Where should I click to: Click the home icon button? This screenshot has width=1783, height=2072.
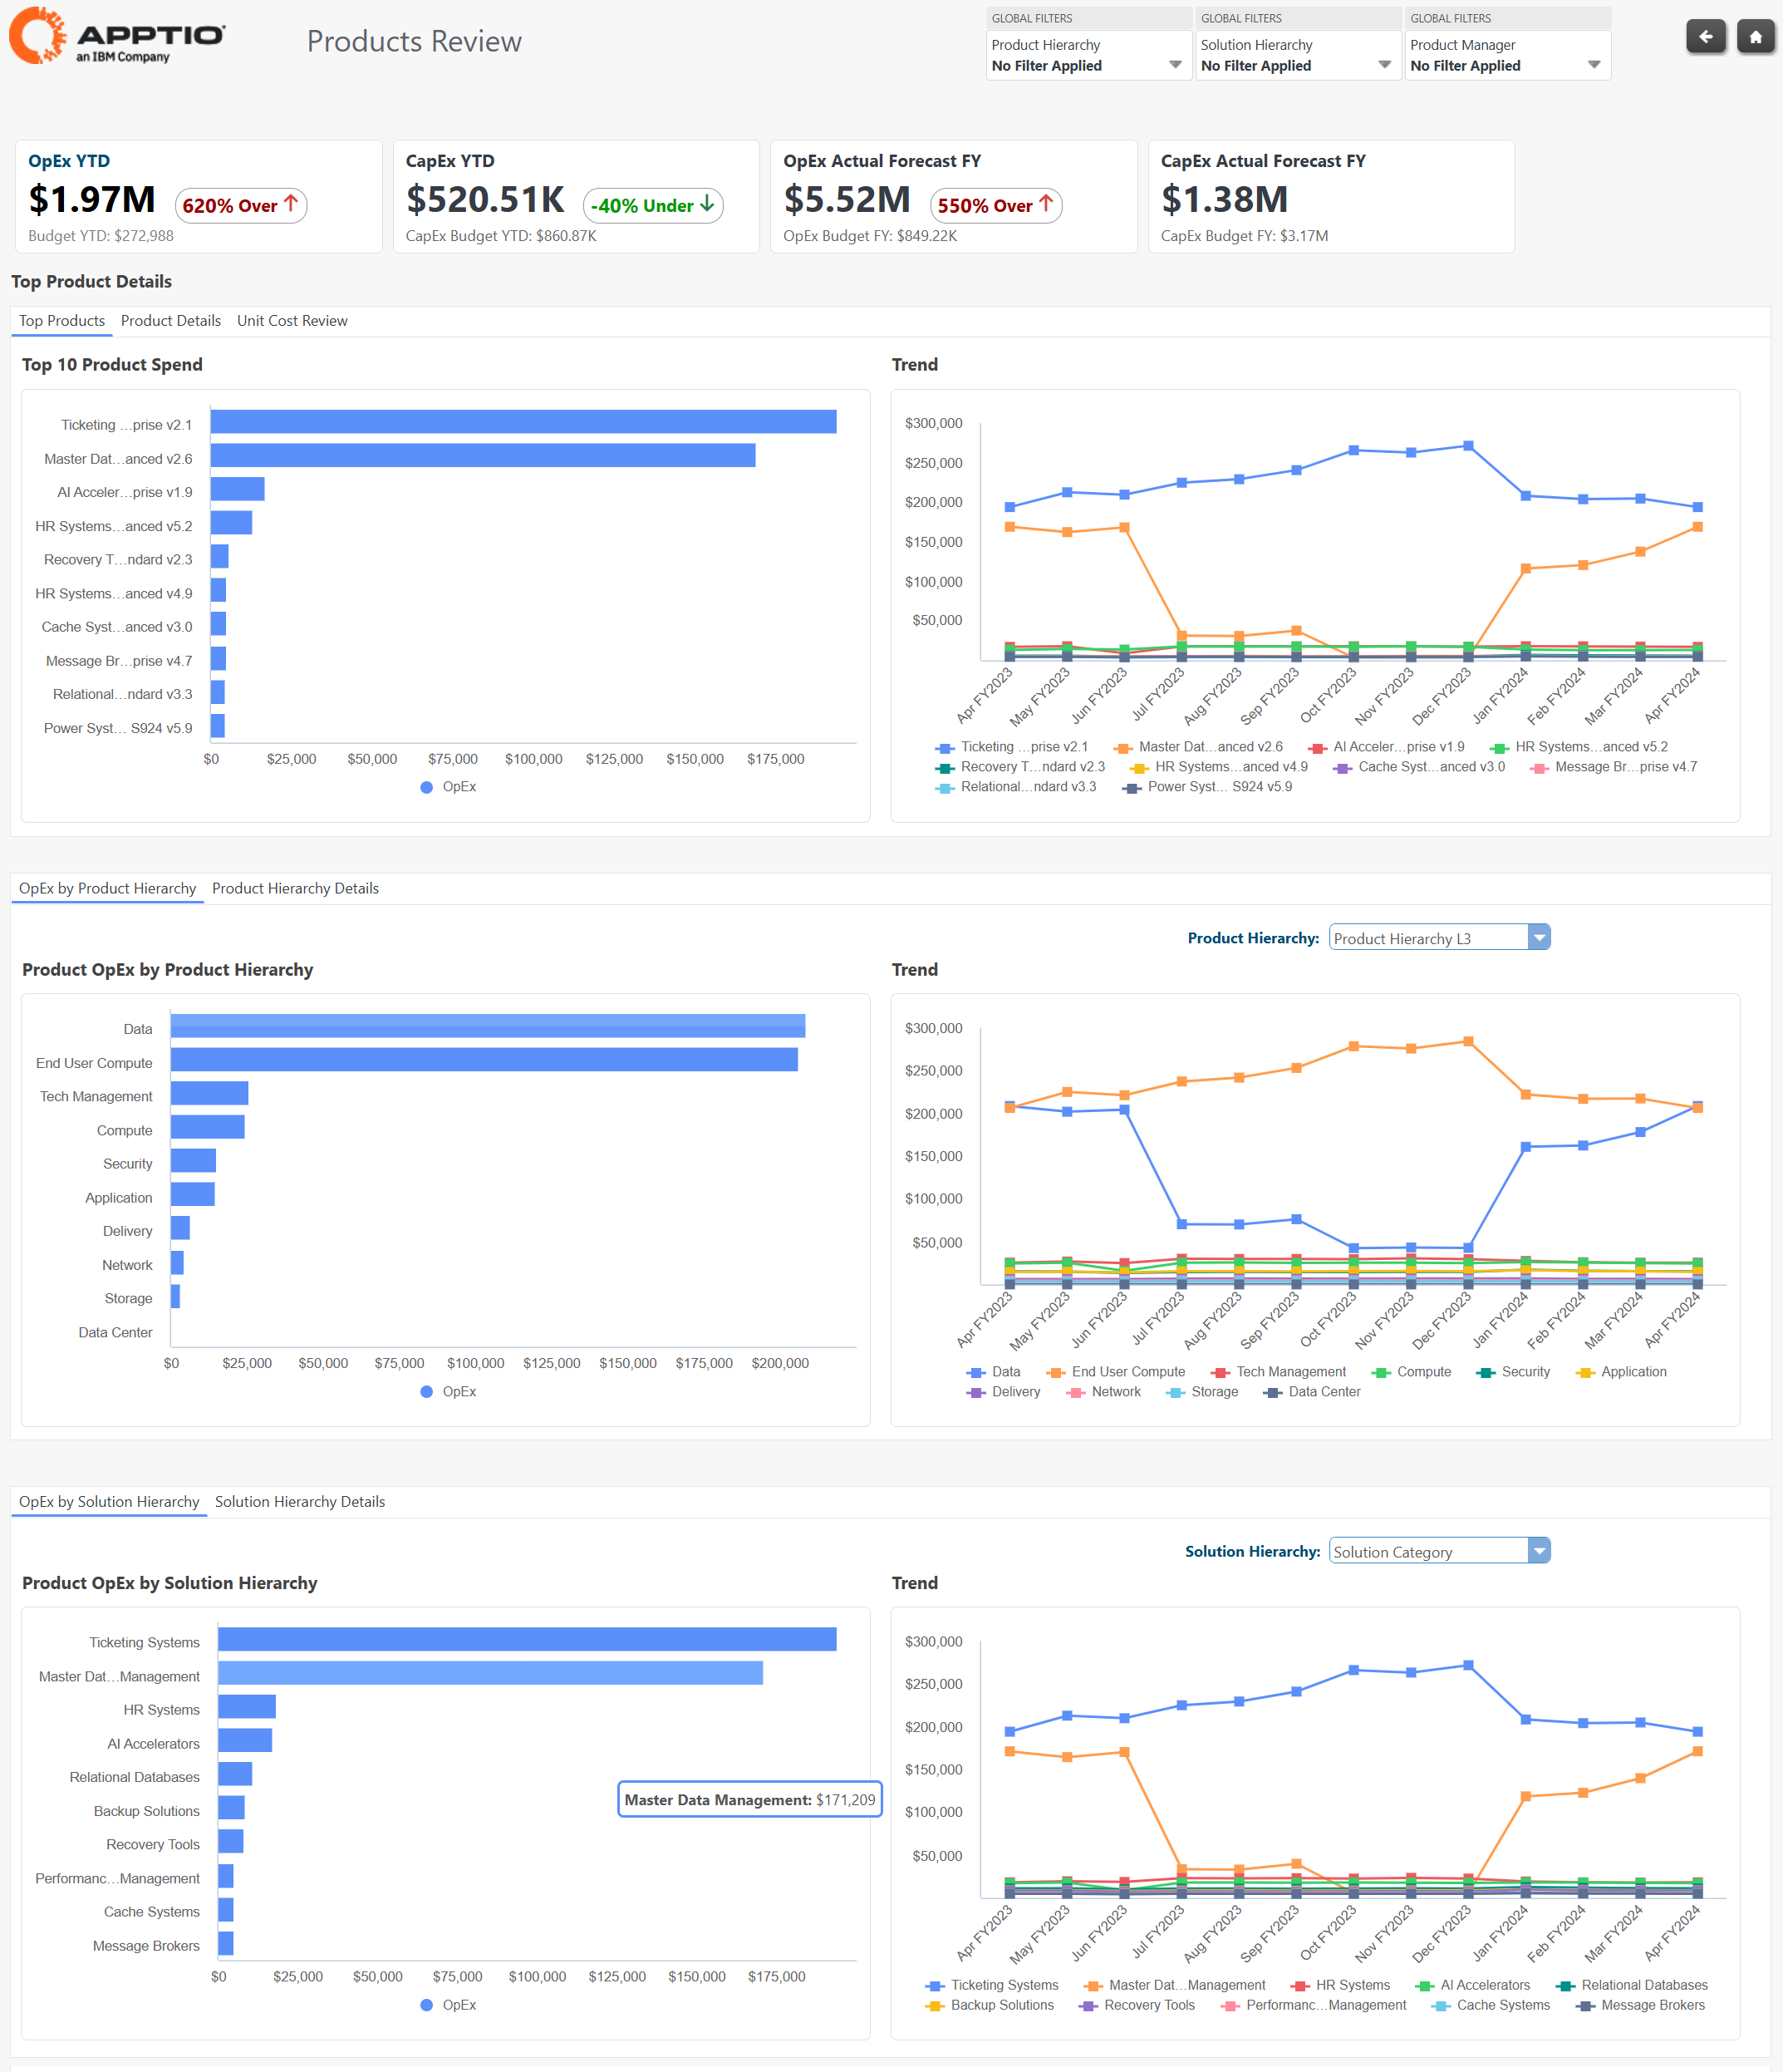pyautogui.click(x=1755, y=37)
